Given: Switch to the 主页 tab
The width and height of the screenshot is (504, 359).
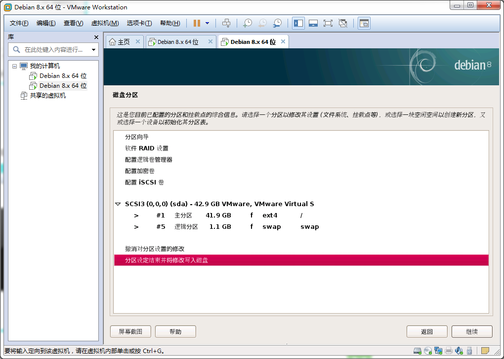Looking at the screenshot, I should pyautogui.click(x=124, y=42).
